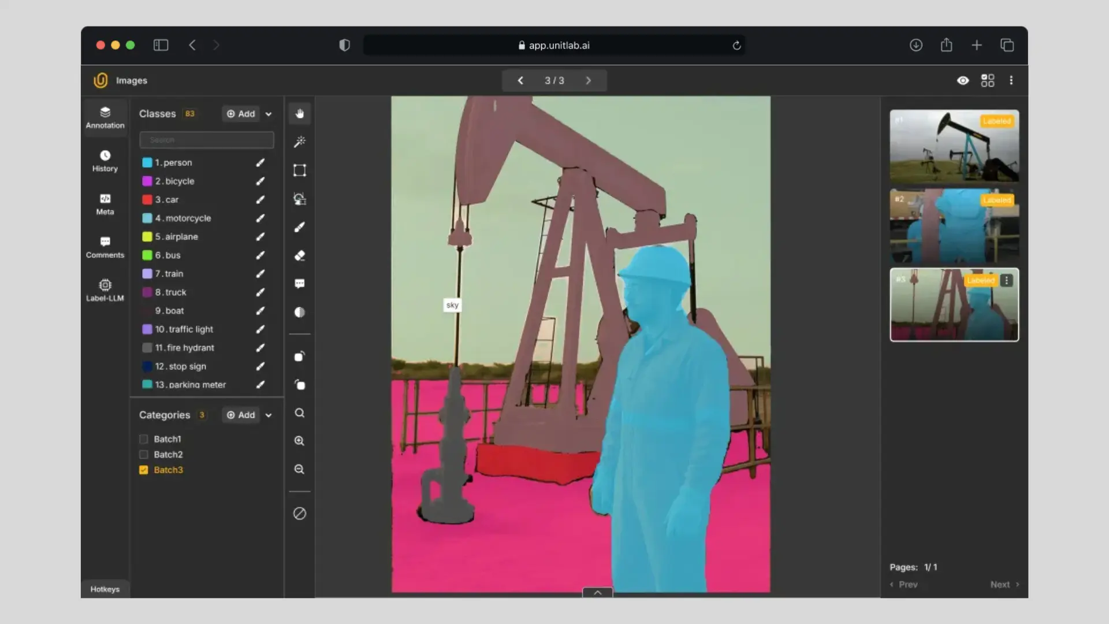Viewport: 1109px width, 624px height.
Task: Click the zoom in magnifier icon
Action: (299, 441)
